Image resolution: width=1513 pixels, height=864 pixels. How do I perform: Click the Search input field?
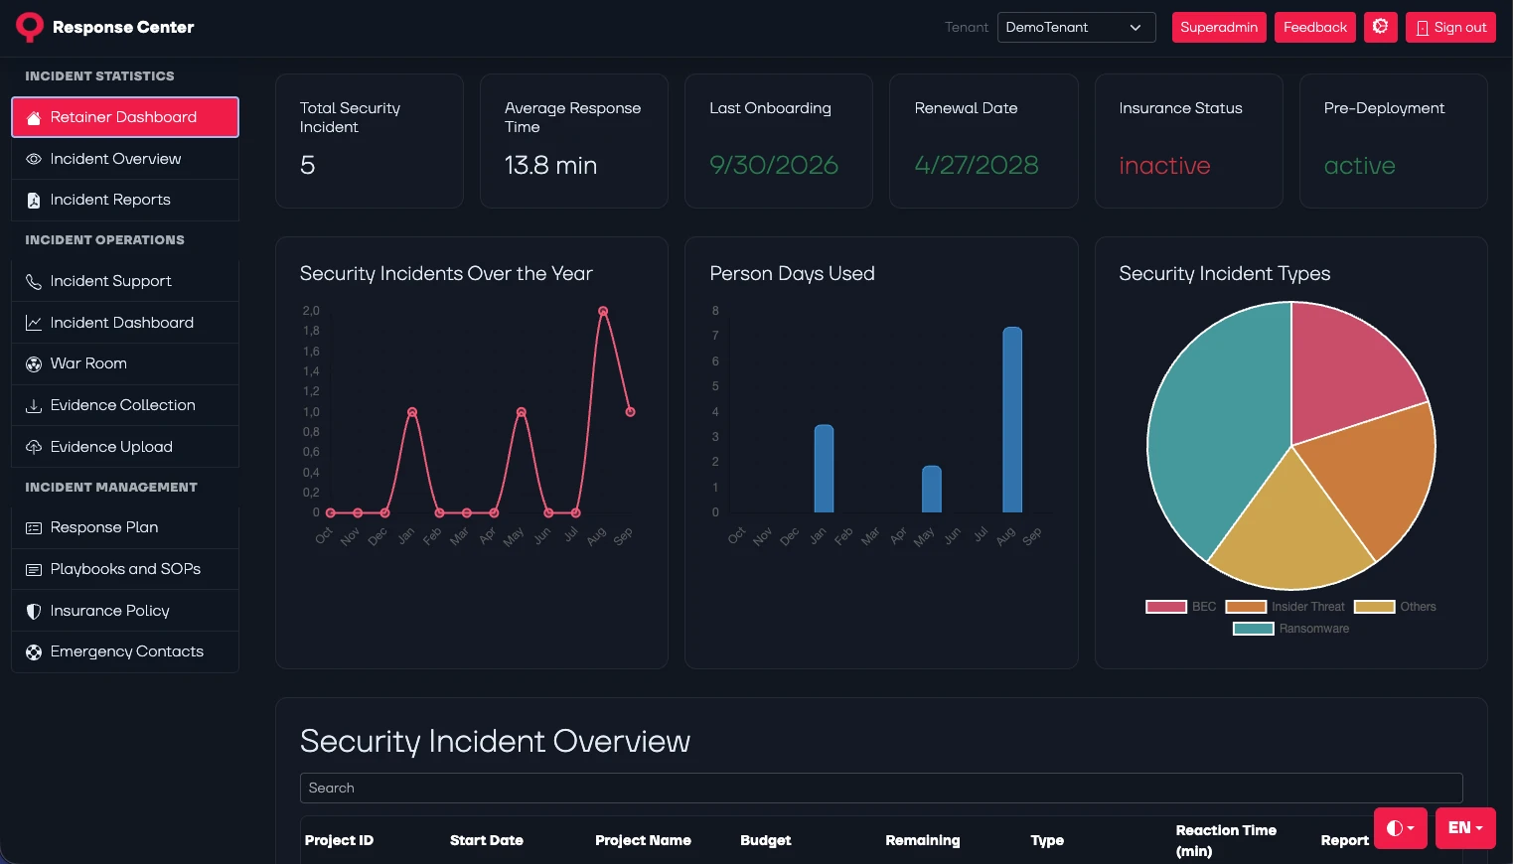click(x=881, y=788)
